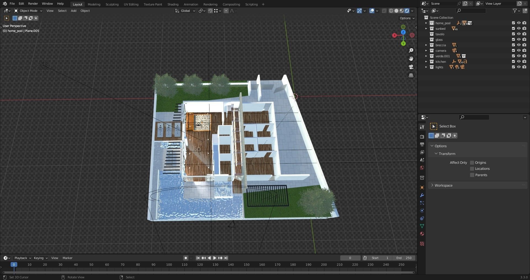Expand the Workspace panel
The image size is (530, 280).
coord(443,185)
